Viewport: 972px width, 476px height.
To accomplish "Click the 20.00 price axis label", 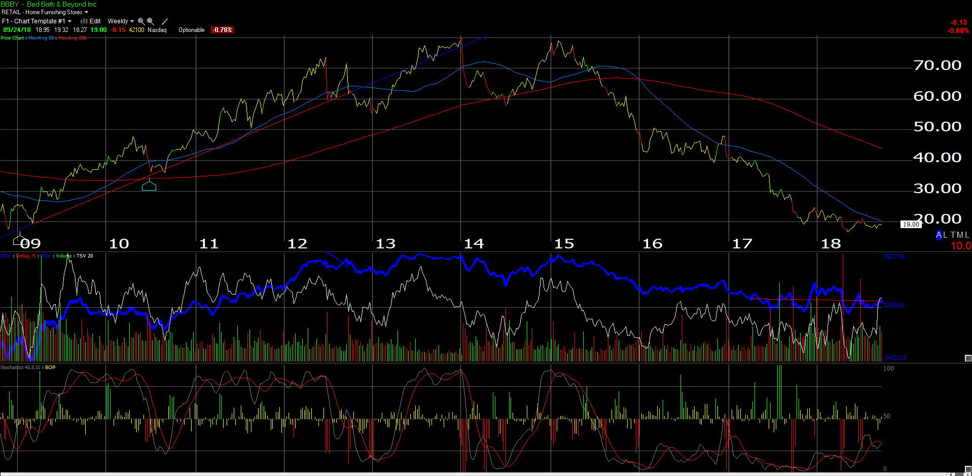I will click(938, 218).
